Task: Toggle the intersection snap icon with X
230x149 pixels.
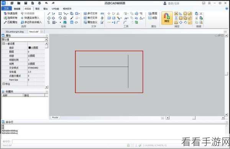Action: click(176, 14)
